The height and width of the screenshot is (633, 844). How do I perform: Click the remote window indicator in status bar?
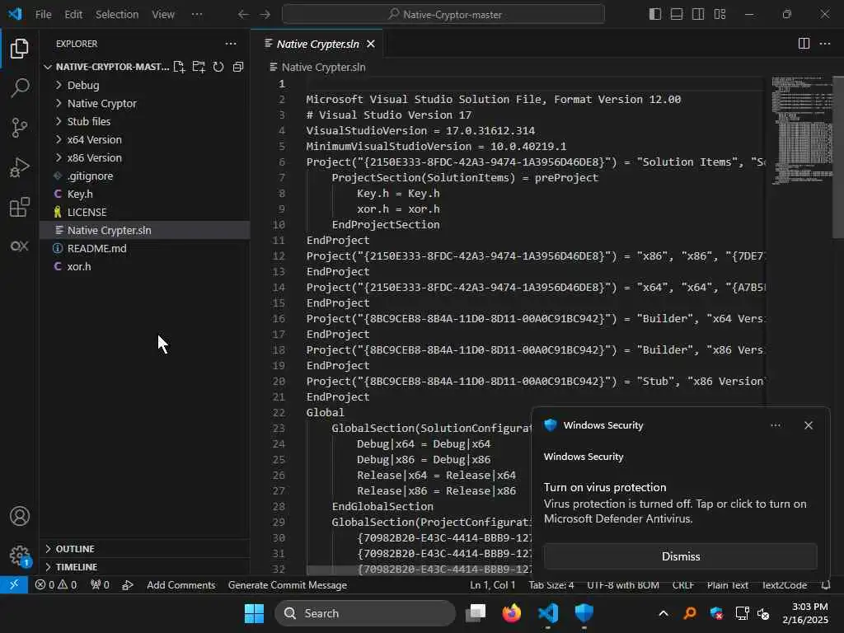[14, 584]
